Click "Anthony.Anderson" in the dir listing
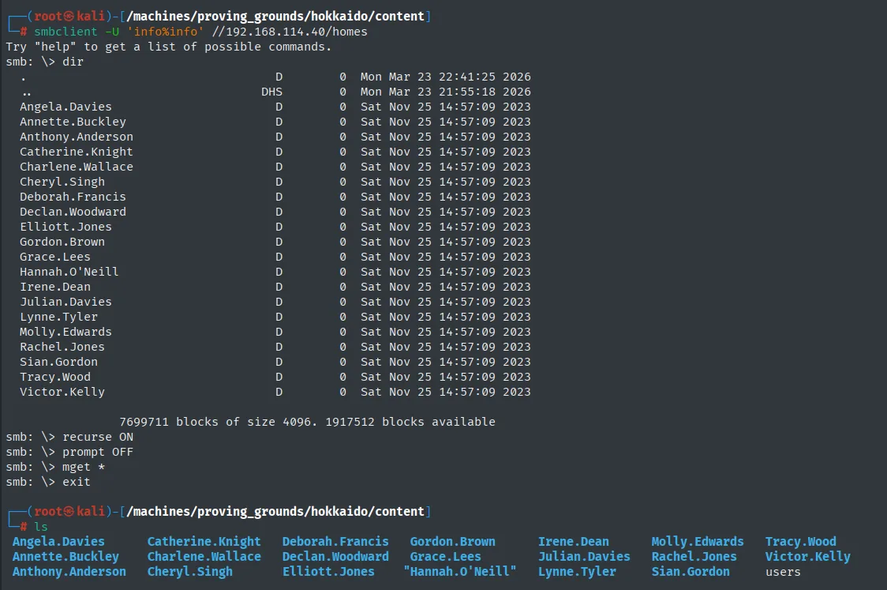This screenshot has width=887, height=590. click(77, 137)
